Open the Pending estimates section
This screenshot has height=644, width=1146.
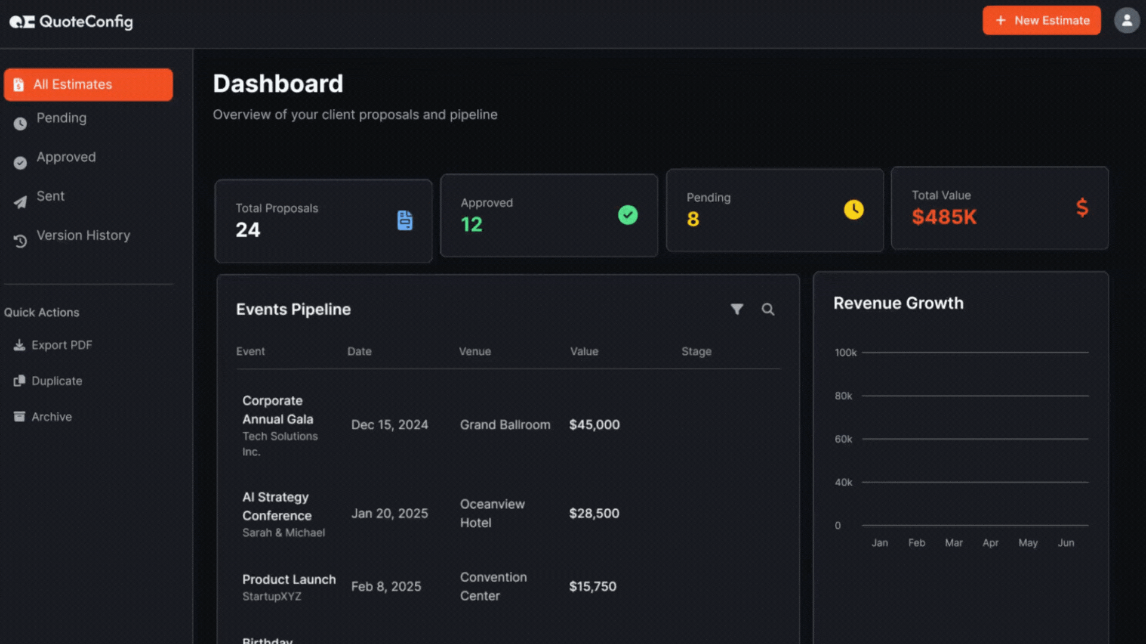click(61, 118)
